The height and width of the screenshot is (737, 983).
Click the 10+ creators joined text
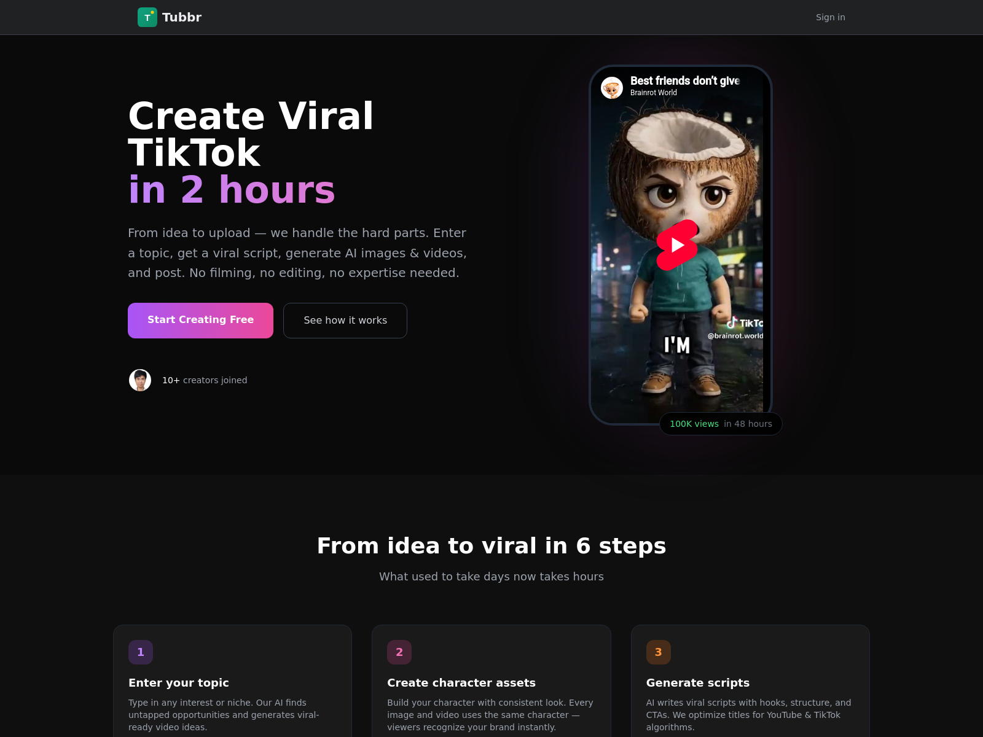(205, 380)
